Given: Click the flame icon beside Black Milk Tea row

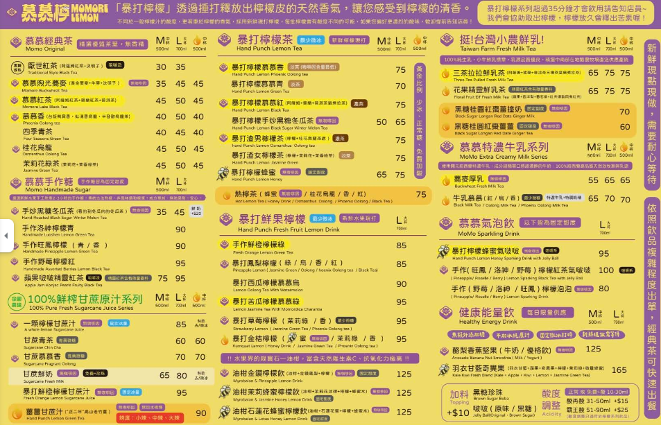Looking at the screenshot, I should tap(445, 200).
